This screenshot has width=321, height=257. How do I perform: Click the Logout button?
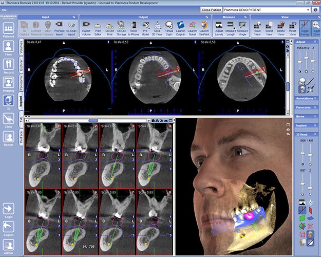8,229
